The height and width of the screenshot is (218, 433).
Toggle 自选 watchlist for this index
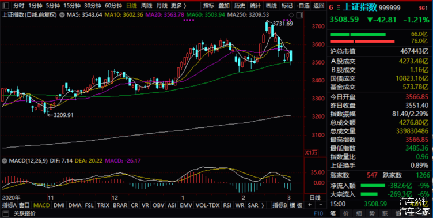click(303, 6)
